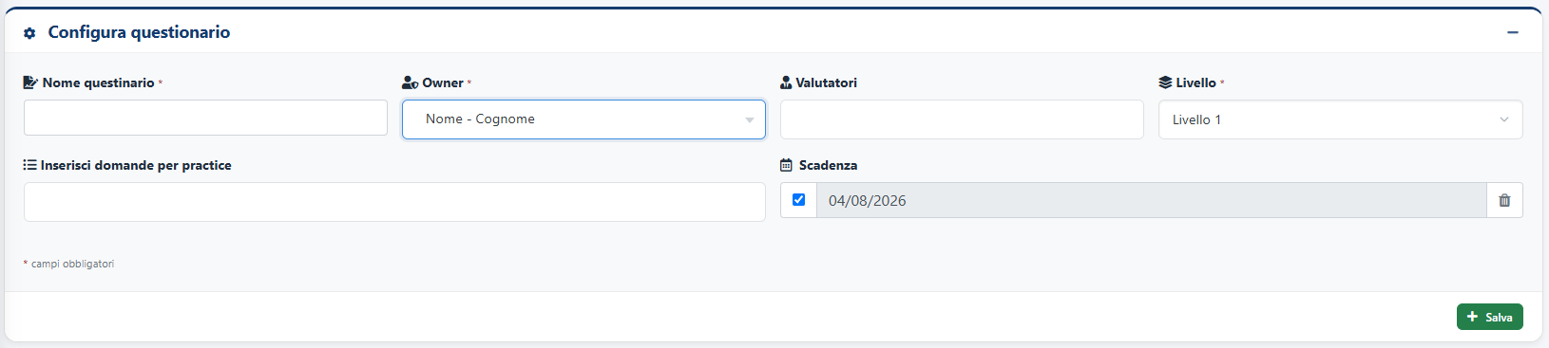Click the calendar icon beside Scadenza
The image size is (1549, 348).
pyautogui.click(x=786, y=165)
